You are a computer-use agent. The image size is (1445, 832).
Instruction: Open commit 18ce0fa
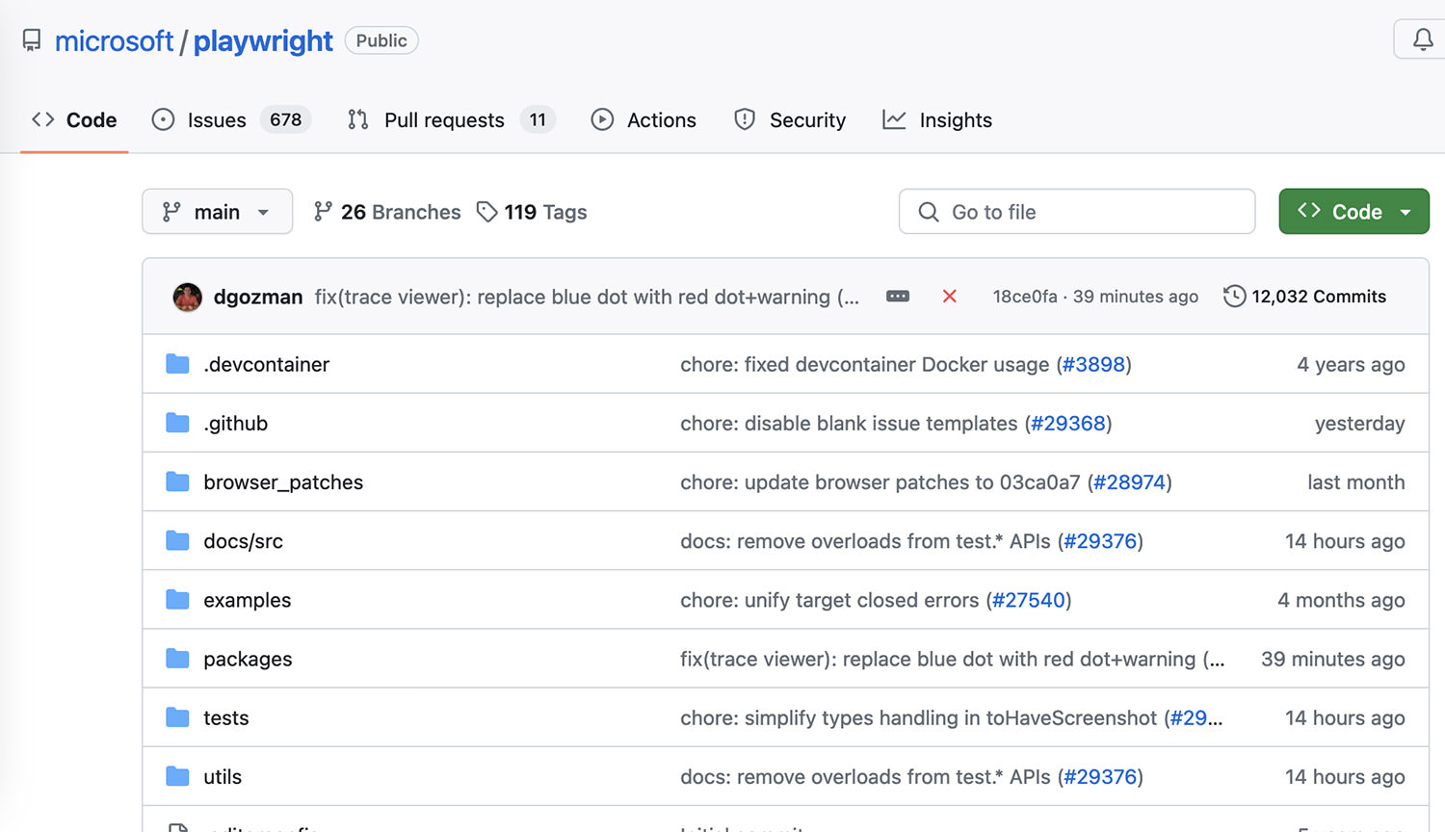(x=1025, y=297)
